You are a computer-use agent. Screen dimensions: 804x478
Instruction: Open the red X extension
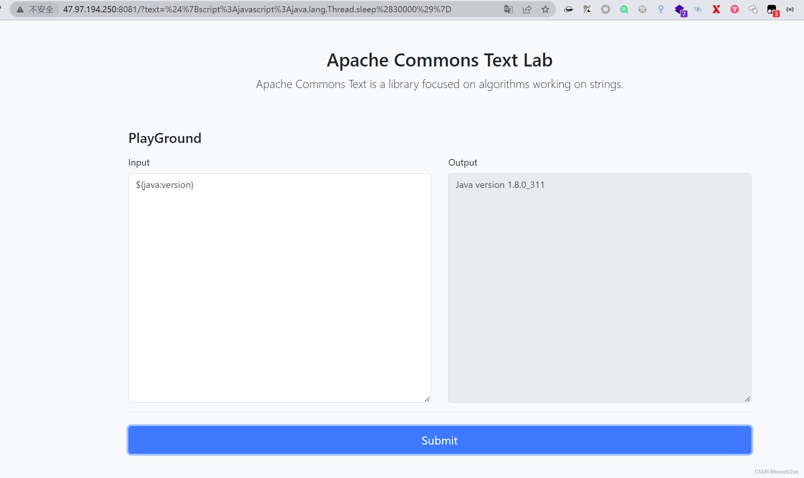716,9
